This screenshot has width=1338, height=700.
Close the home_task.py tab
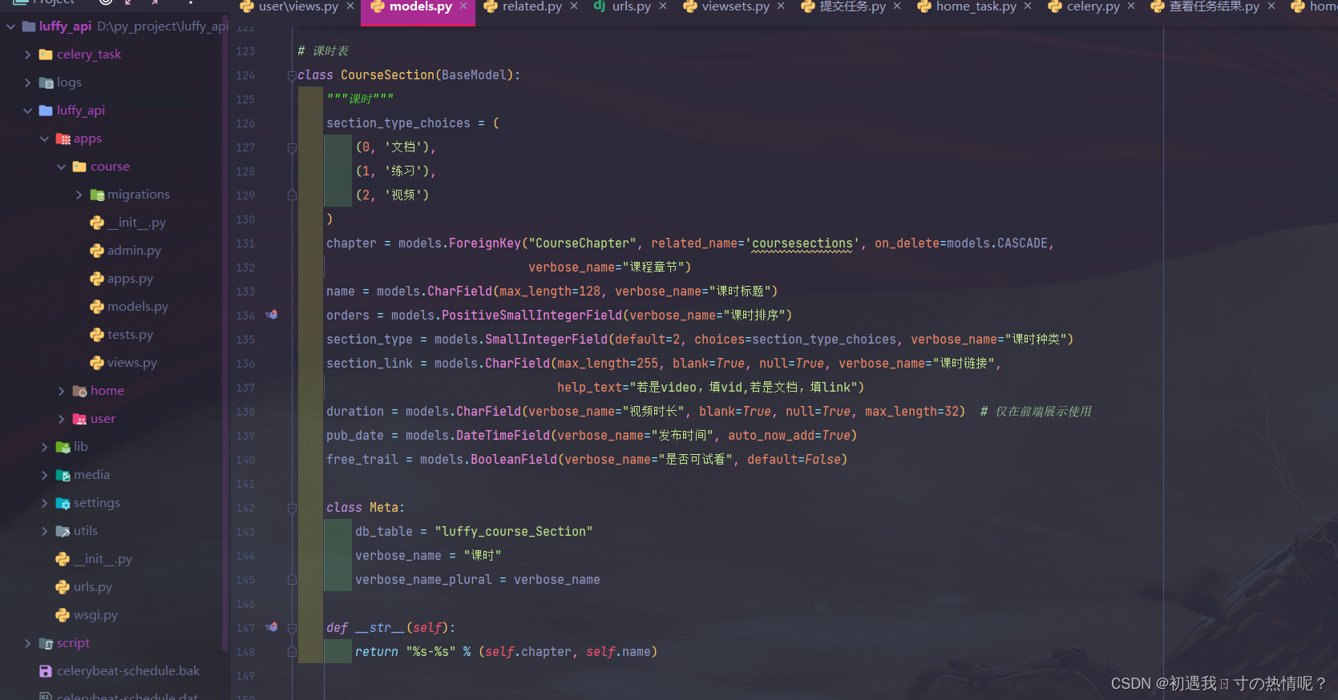click(x=1028, y=6)
